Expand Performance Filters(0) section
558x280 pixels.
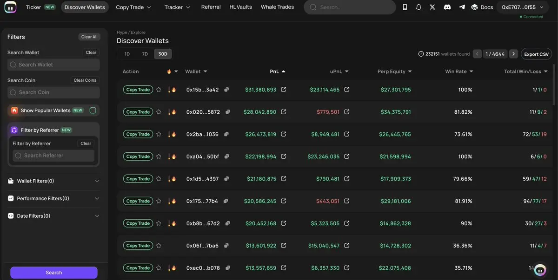54,198
